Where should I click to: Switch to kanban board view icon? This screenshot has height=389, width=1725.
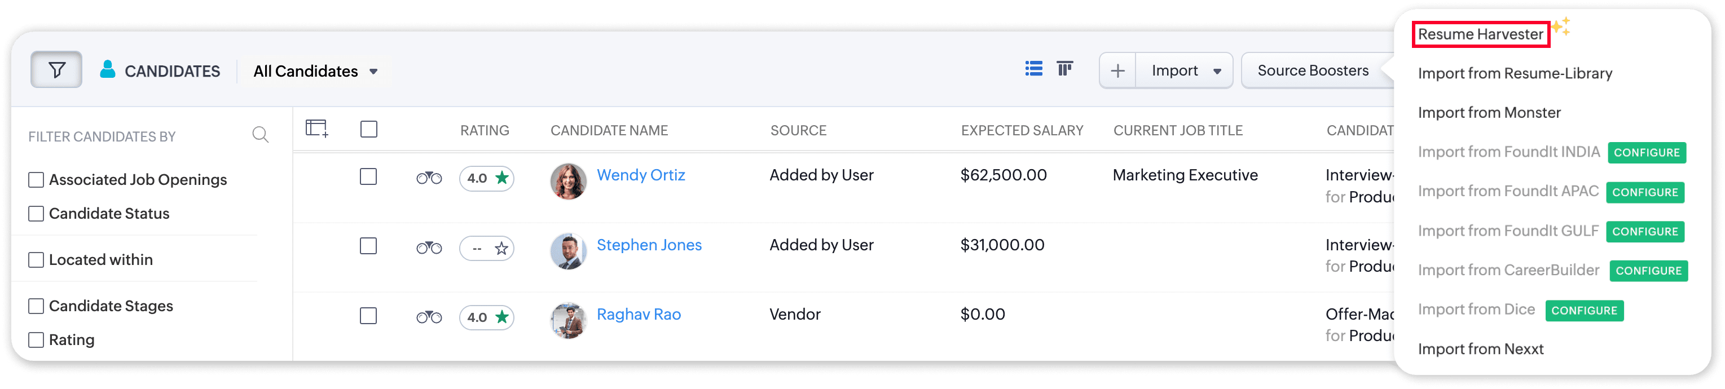1064,69
